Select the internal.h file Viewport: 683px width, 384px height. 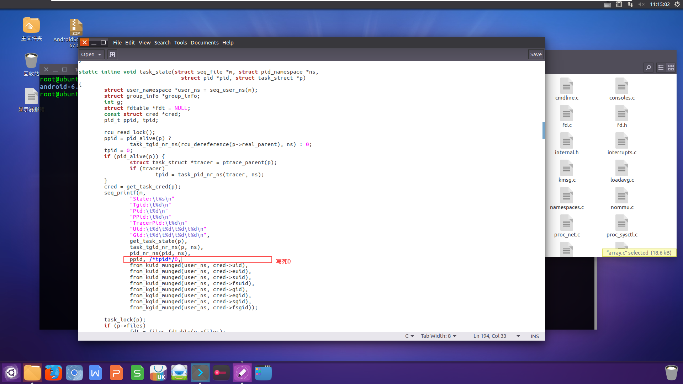[x=567, y=144]
